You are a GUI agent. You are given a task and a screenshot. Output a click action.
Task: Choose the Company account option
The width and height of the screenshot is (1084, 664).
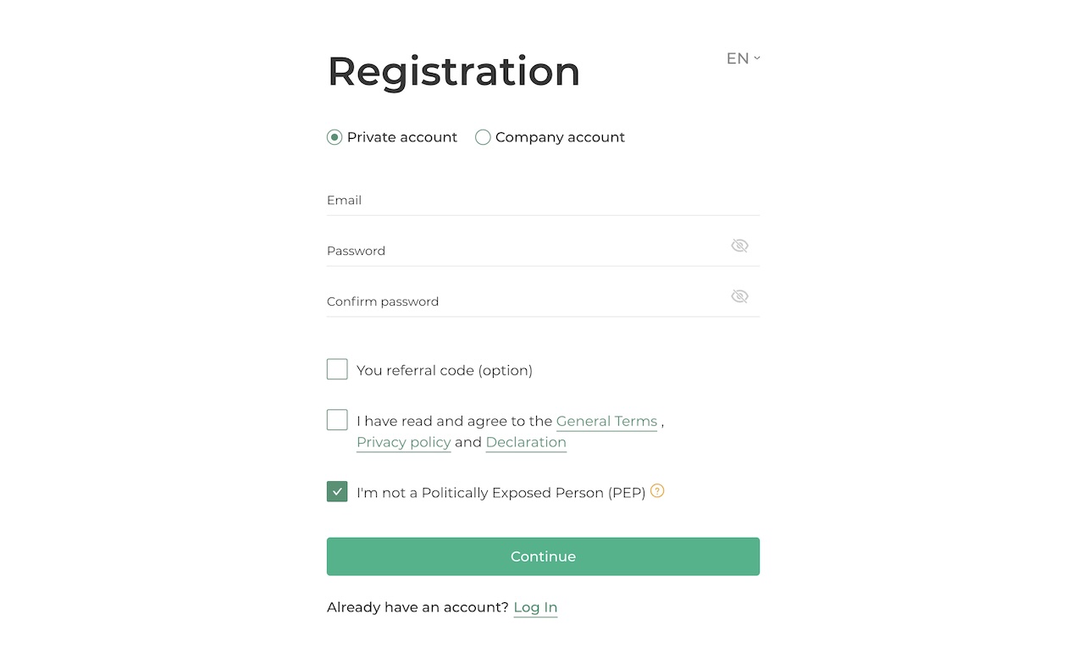[x=483, y=137]
